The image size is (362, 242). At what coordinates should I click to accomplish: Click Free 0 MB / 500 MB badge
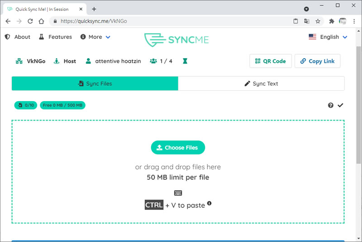coord(62,105)
